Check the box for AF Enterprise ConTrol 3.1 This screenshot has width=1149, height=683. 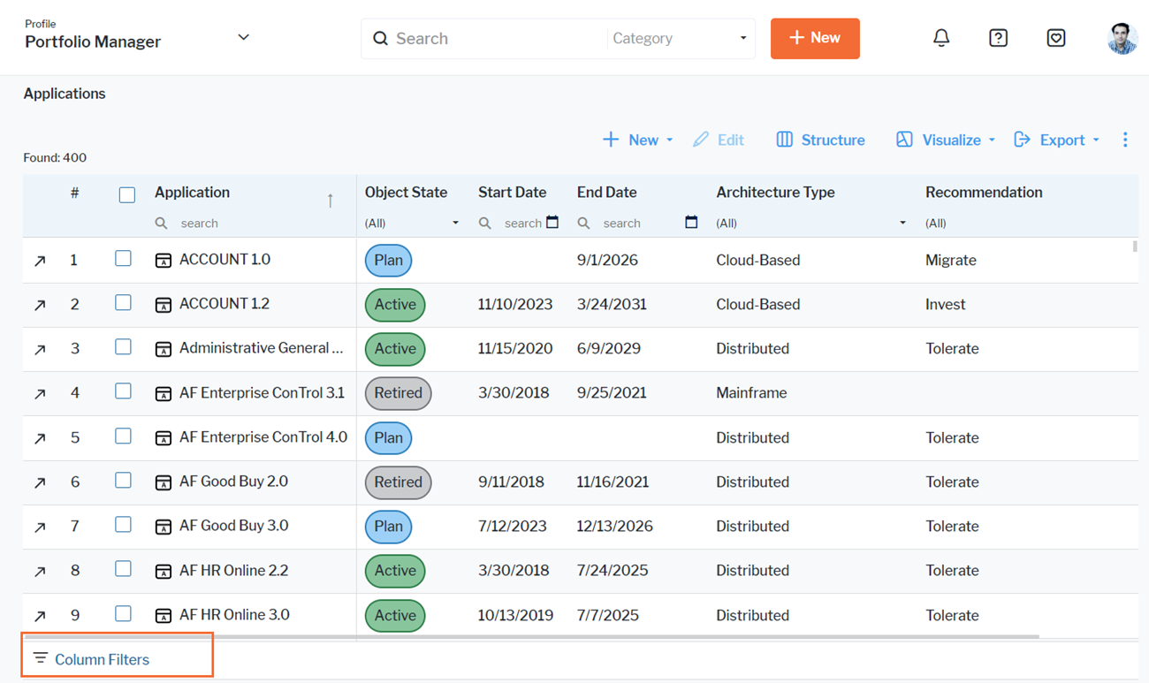[123, 391]
